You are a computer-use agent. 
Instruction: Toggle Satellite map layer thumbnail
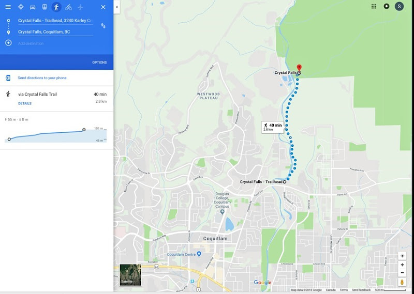[130, 275]
